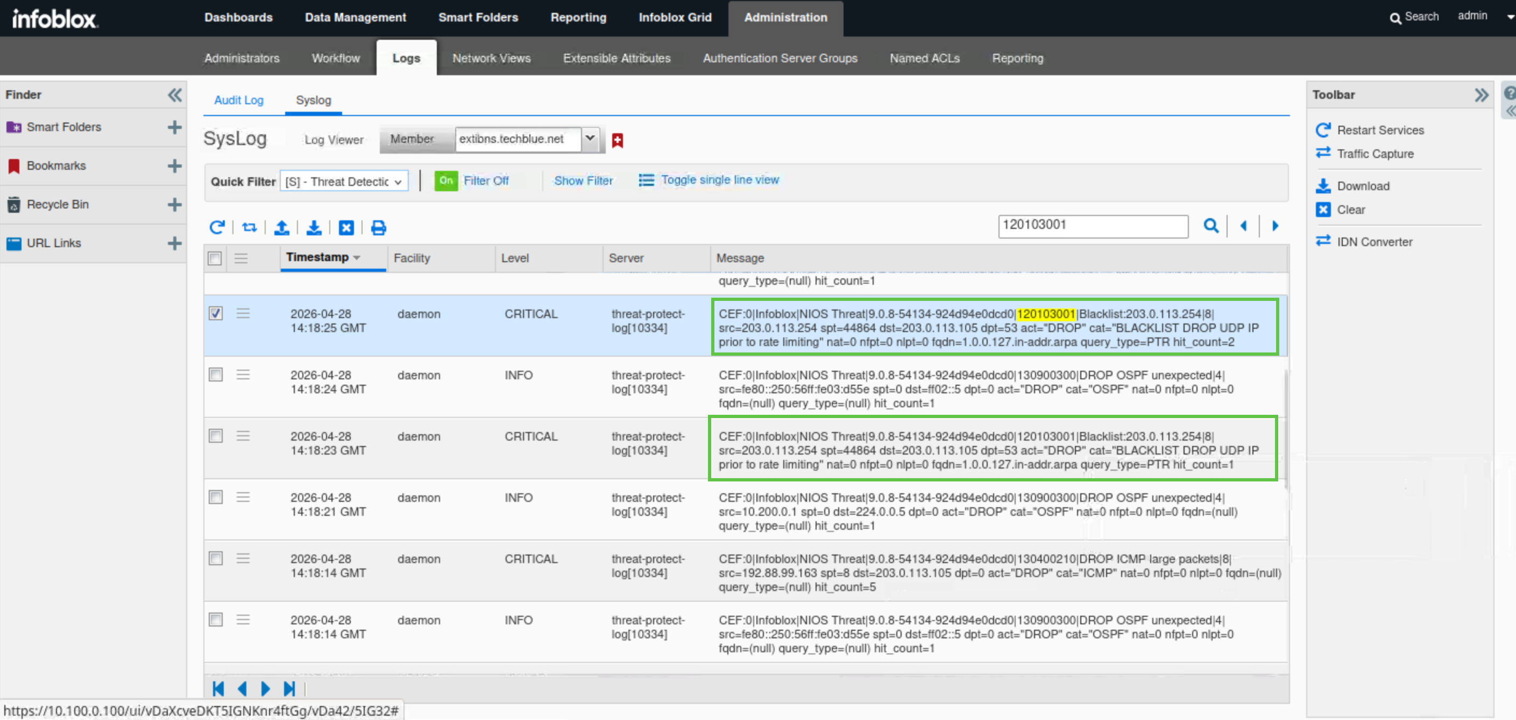Image resolution: width=1516 pixels, height=720 pixels.
Task: Expand URL Links with the plus in Finder
Action: [x=174, y=243]
